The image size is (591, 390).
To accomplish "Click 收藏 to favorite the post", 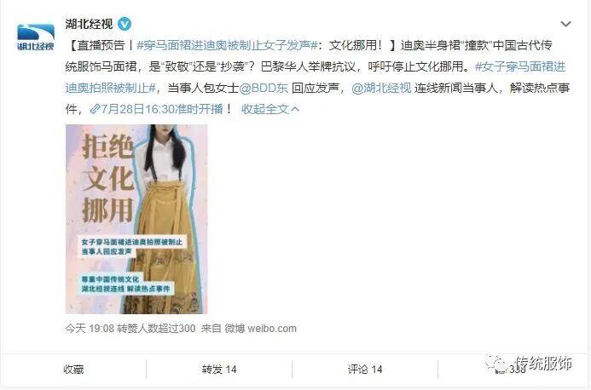I will 73,370.
